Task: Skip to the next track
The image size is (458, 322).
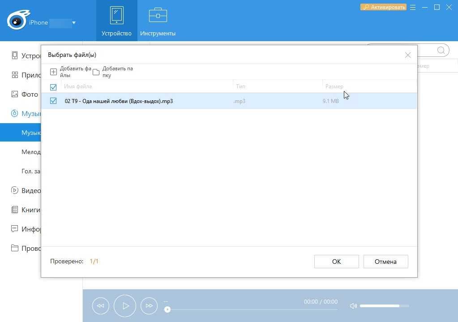Action: click(x=149, y=306)
